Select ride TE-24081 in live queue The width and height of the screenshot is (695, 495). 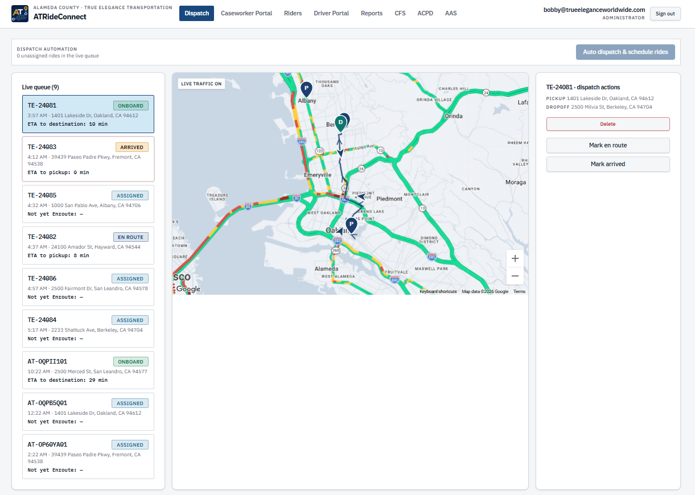[x=88, y=114]
